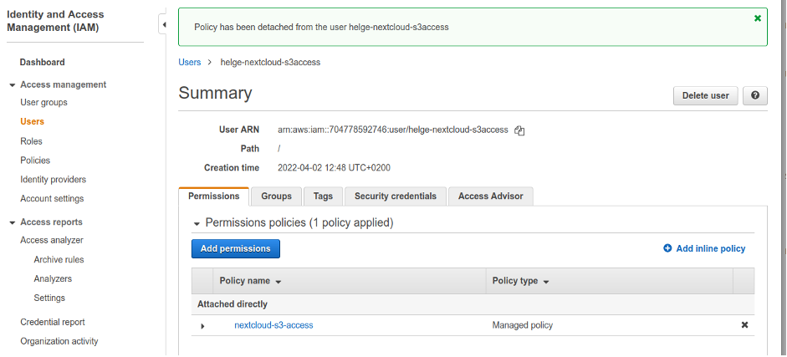Open the Tags tab

pyautogui.click(x=323, y=196)
